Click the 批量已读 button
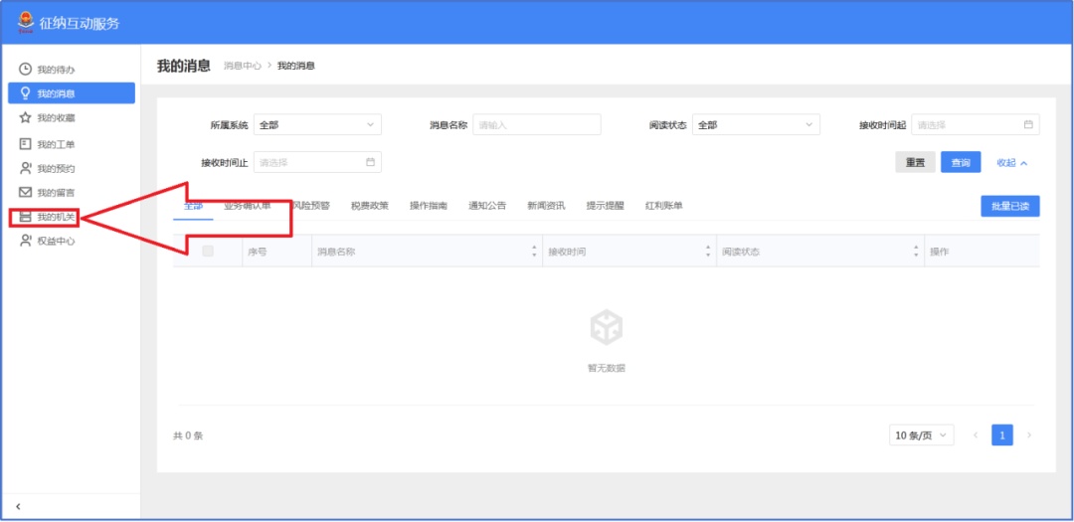Screen dimensions: 1074x522 coord(1009,206)
